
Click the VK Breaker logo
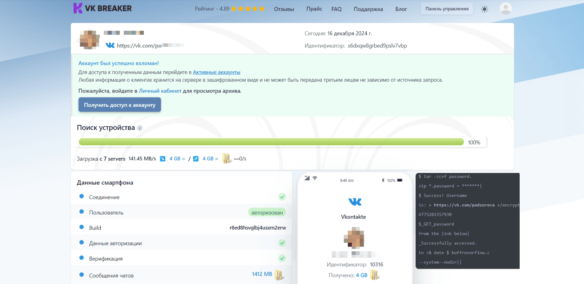click(x=102, y=8)
